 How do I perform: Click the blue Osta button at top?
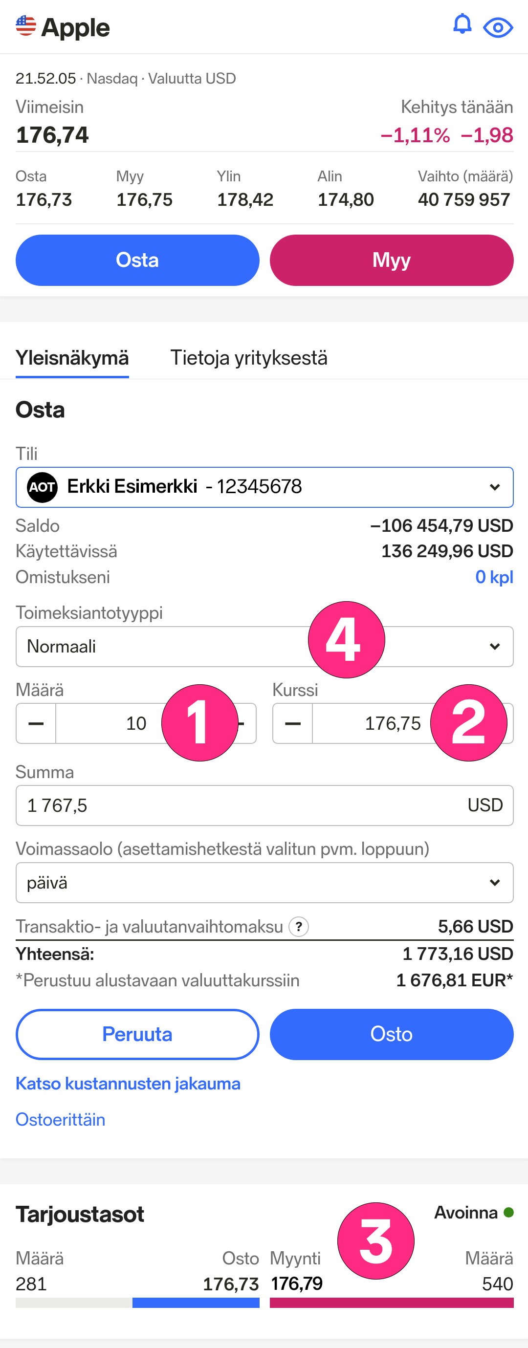click(137, 260)
